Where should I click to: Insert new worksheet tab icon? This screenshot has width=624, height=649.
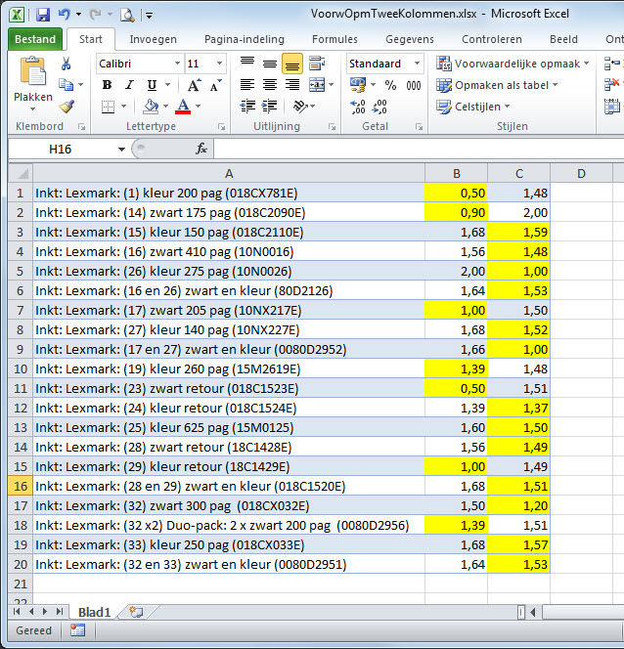(136, 612)
